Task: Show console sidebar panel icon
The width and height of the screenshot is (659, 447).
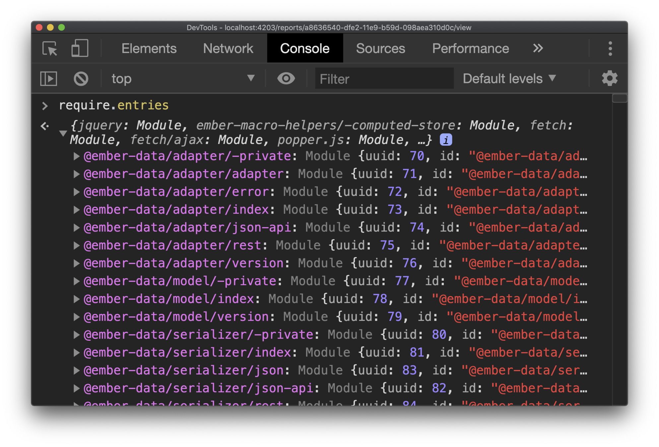Action: click(49, 79)
